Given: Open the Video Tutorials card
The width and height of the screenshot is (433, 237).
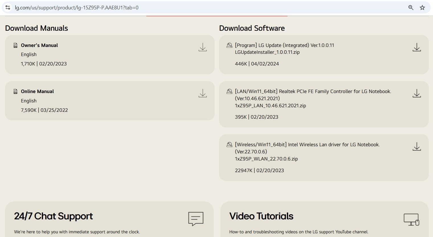Looking at the screenshot, I should pyautogui.click(x=261, y=216).
